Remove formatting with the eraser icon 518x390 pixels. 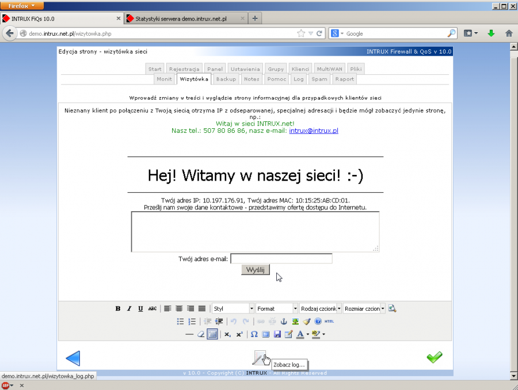tap(200, 334)
